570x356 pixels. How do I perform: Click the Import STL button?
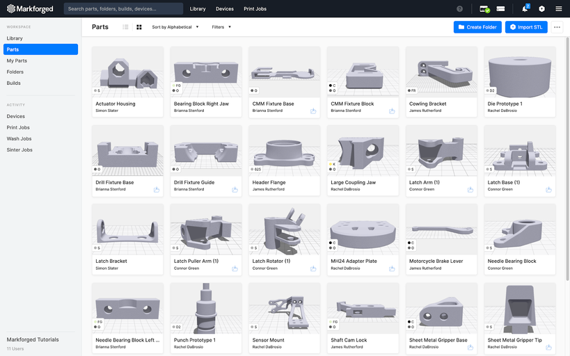click(526, 27)
